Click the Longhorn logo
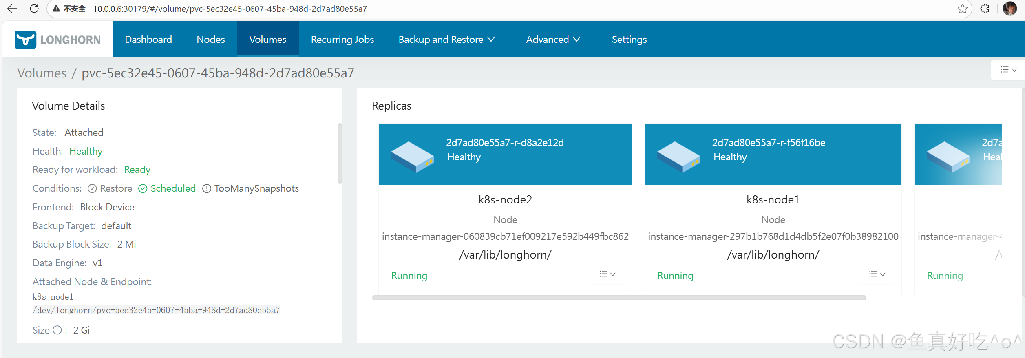 (57, 40)
